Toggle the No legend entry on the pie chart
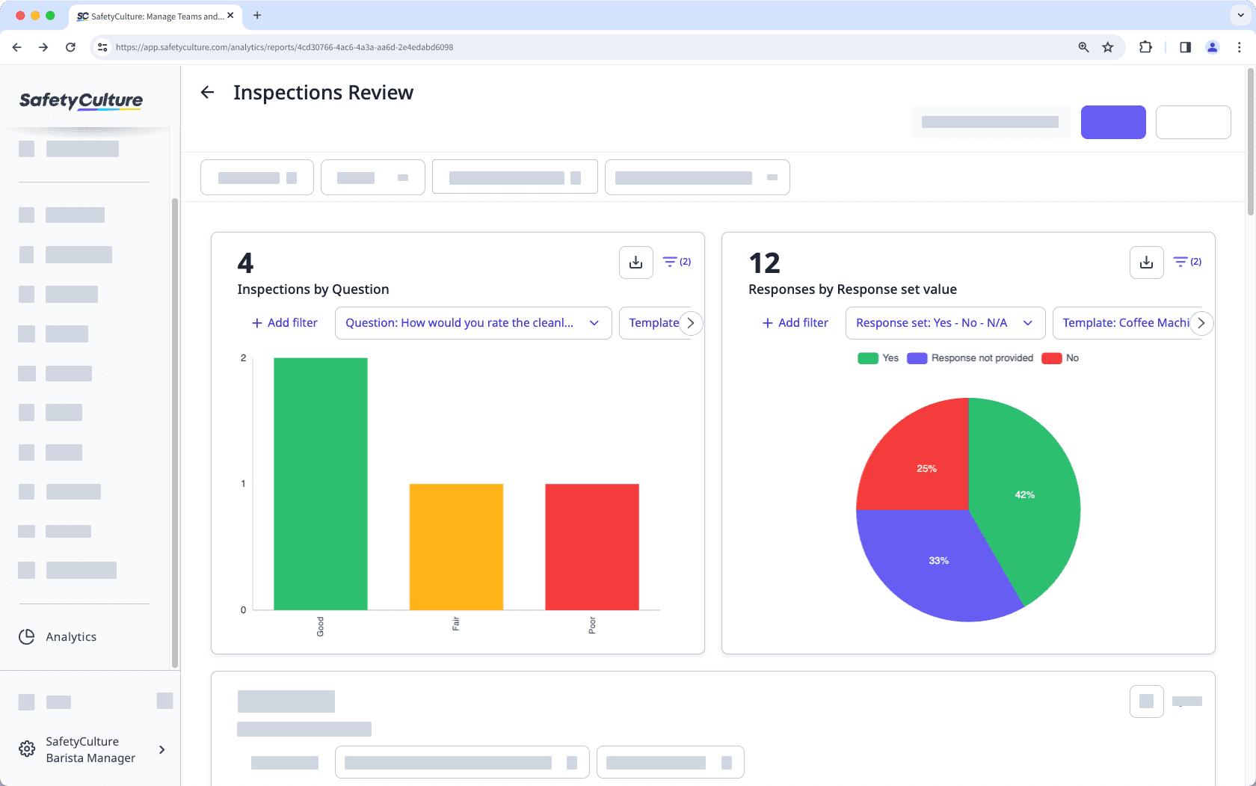Screen dimensions: 1256x786 [1060, 357]
